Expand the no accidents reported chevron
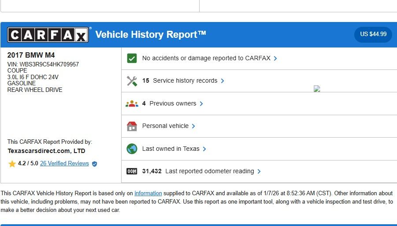 tap(275, 58)
